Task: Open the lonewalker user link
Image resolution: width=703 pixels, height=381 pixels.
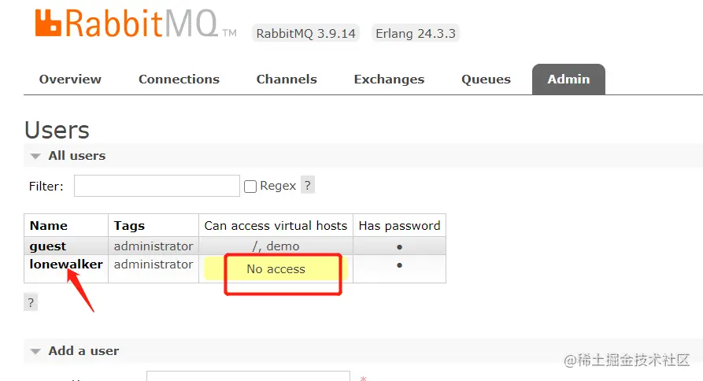Action: 66,264
